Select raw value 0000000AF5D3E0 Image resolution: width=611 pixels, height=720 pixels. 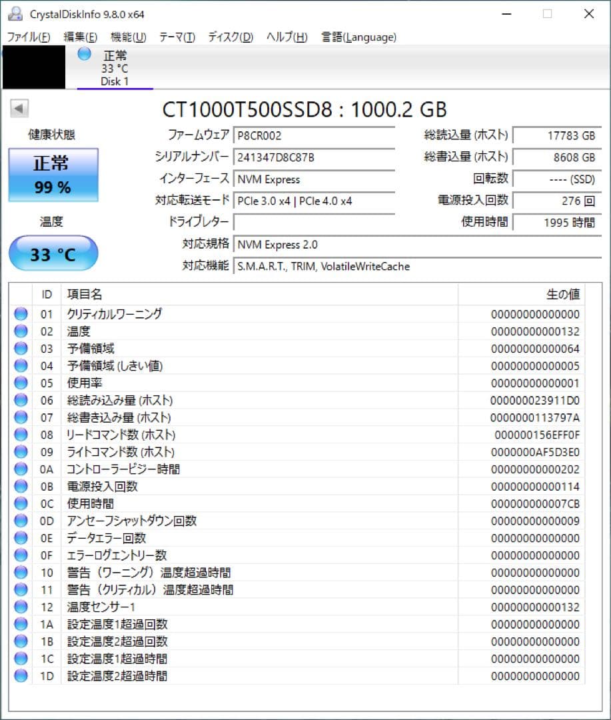[x=535, y=452]
